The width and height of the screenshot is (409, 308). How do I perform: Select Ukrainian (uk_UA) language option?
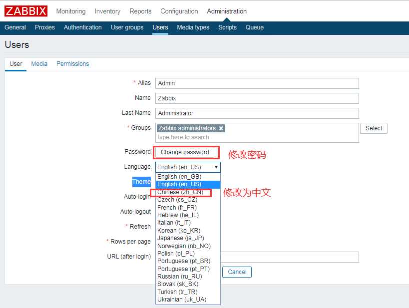pyautogui.click(x=188, y=300)
